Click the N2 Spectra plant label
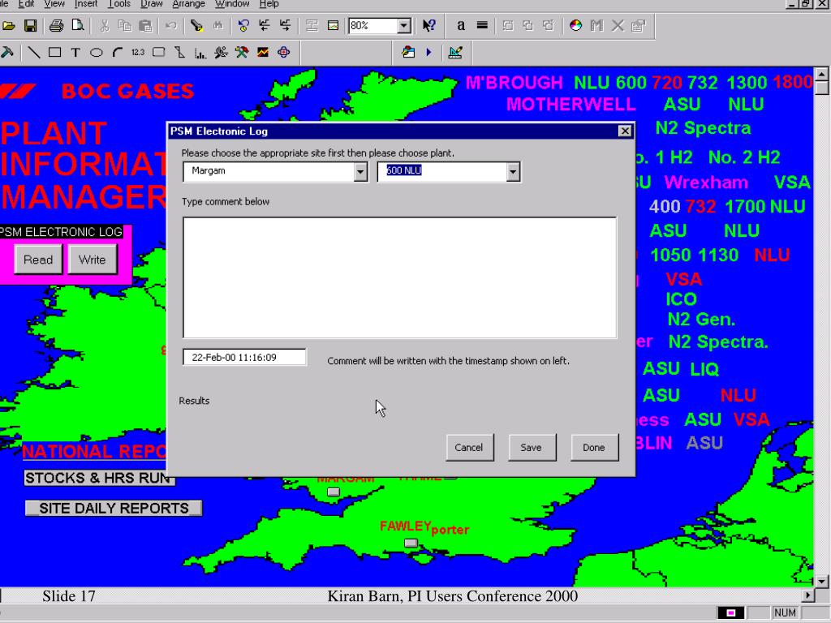 pos(703,128)
